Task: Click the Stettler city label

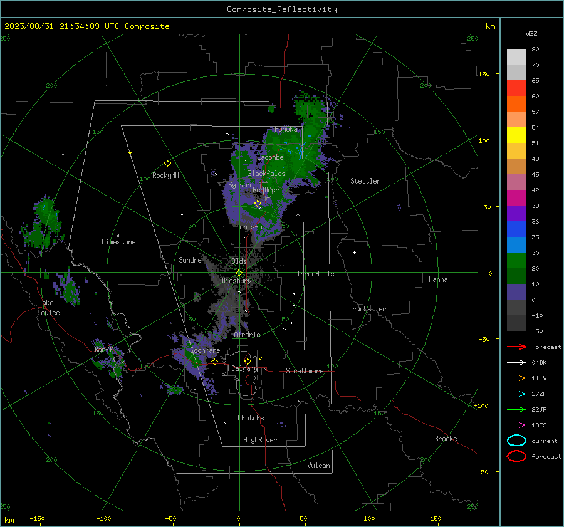Action: coord(365,181)
